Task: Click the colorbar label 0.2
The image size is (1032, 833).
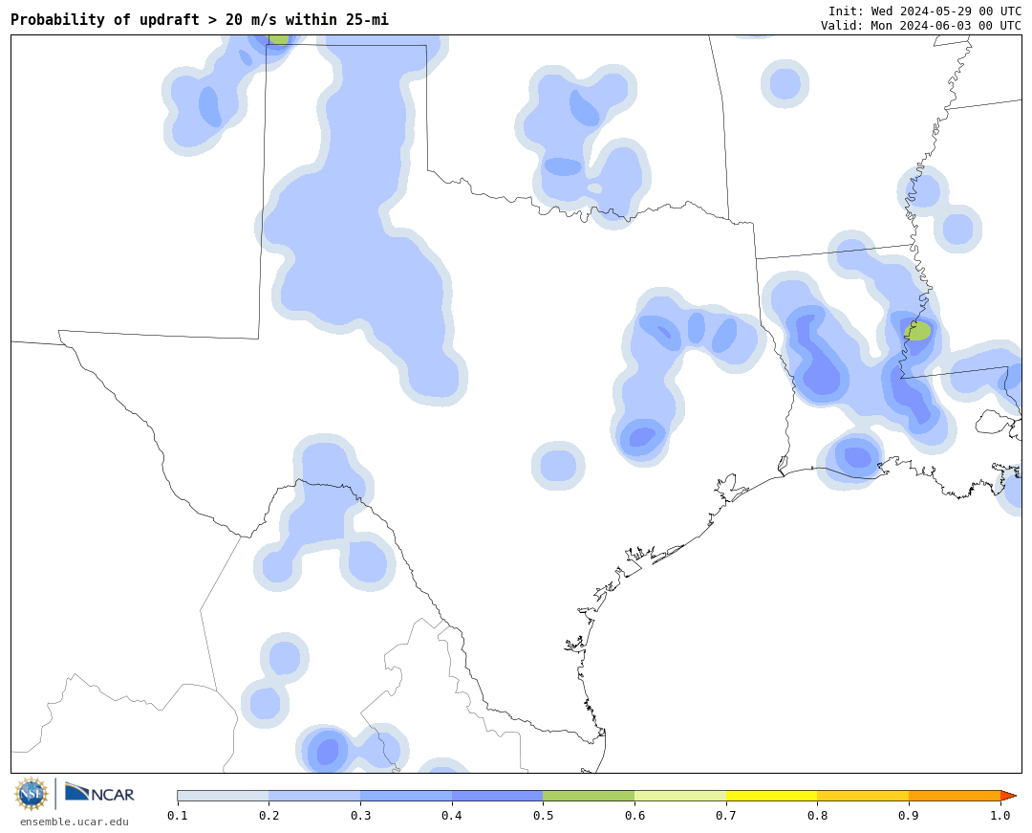Action: (269, 815)
